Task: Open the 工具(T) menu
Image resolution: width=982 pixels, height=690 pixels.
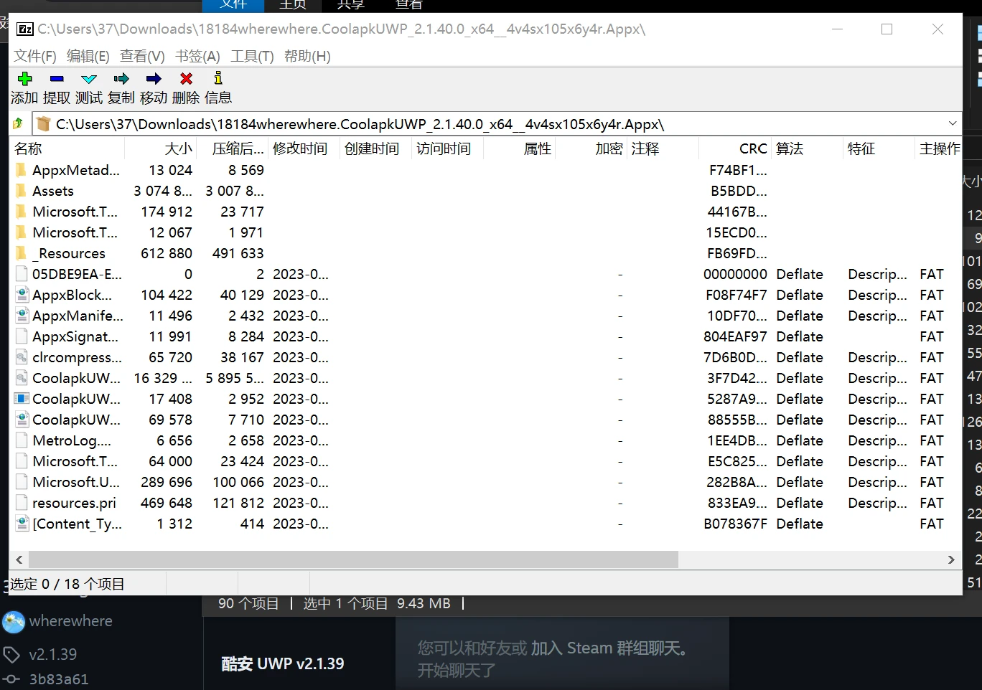Action: [x=252, y=56]
